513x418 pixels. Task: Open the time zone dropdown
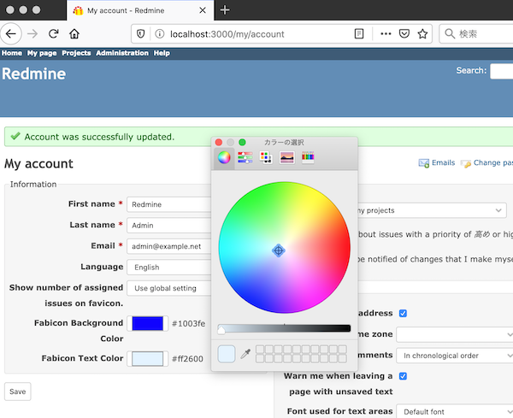[455, 334]
